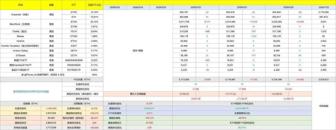This screenshot has height=130, width=336.
Task: Select the 2026/5/21 date header
Action: (x=242, y=7)
